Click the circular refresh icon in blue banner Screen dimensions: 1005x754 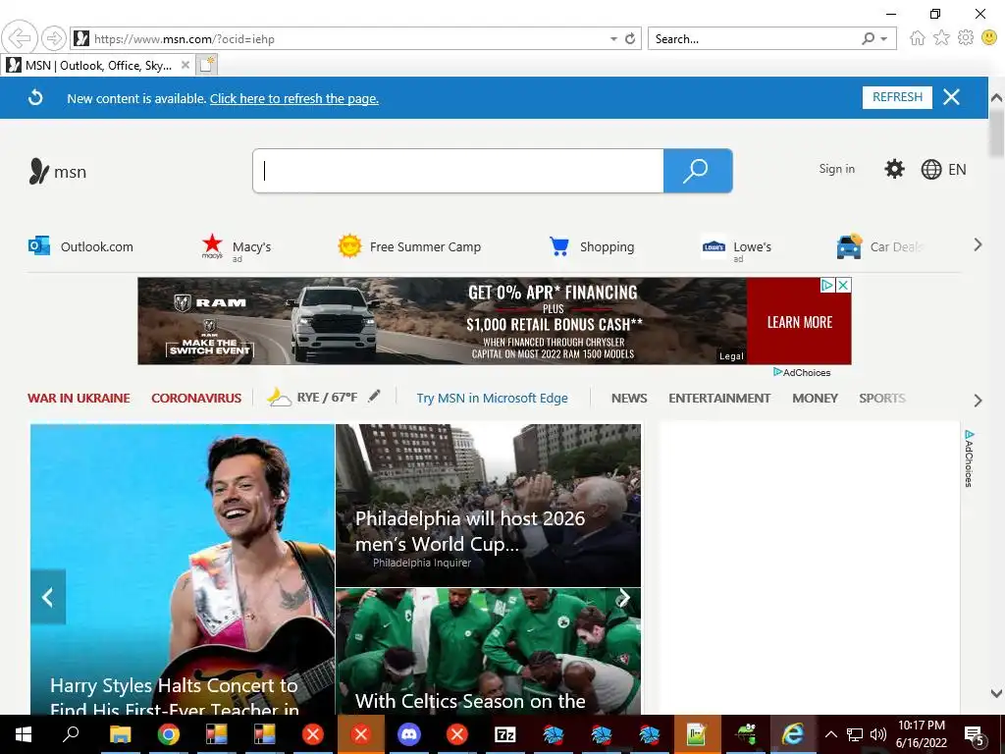pos(35,98)
